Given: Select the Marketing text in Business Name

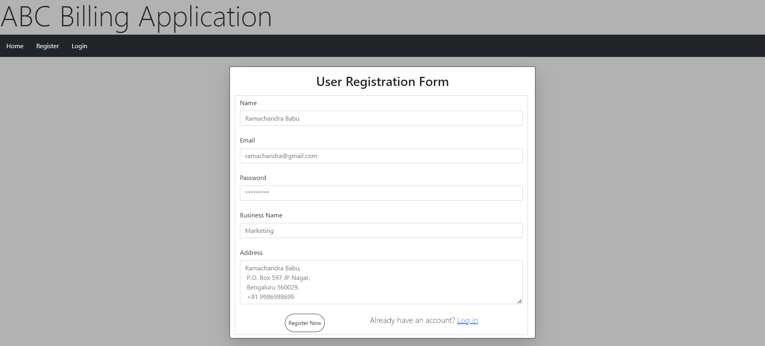Looking at the screenshot, I should [x=259, y=231].
